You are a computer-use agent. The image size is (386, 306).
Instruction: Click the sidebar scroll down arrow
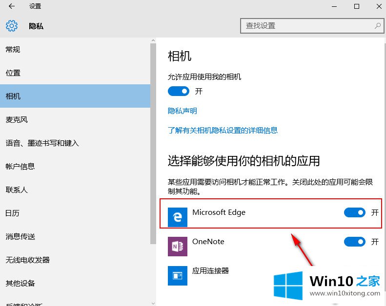pyautogui.click(x=153, y=303)
